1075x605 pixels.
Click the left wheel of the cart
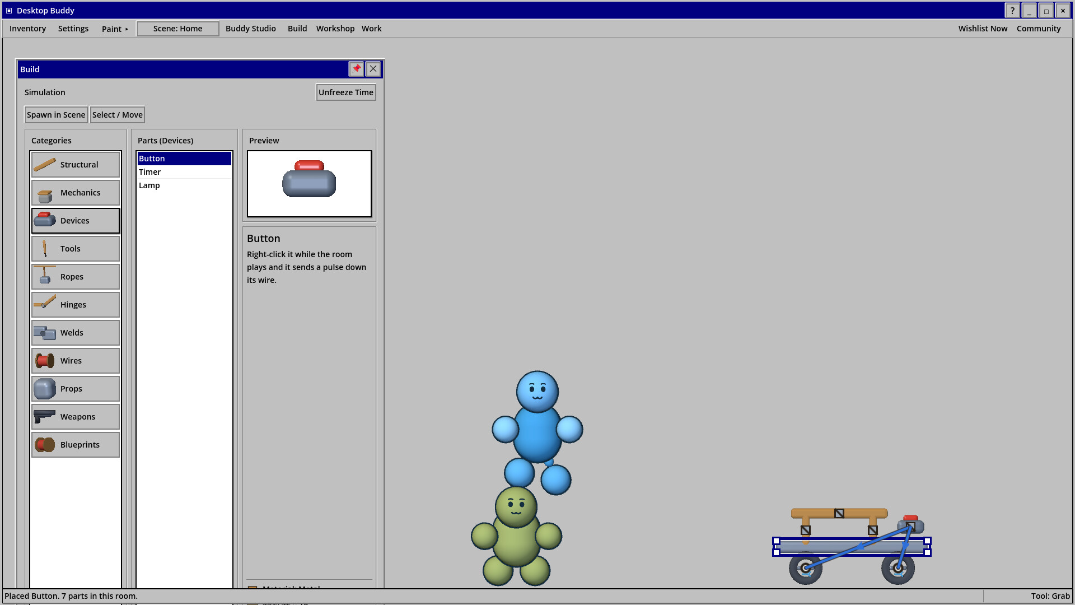(805, 568)
